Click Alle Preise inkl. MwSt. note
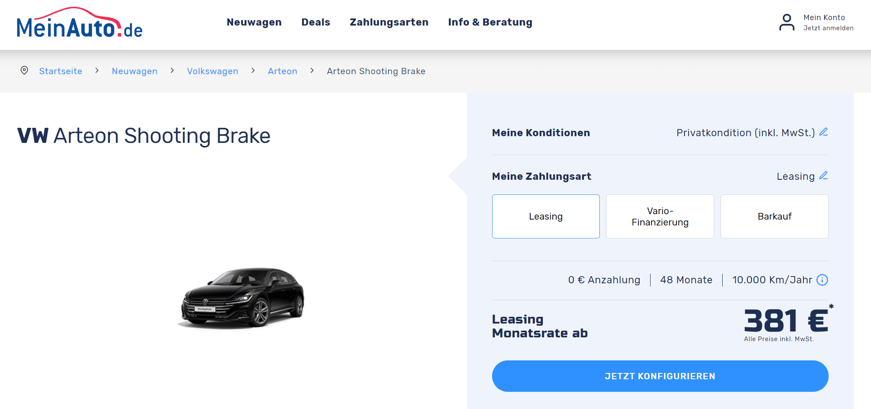The image size is (871, 409). 779,339
